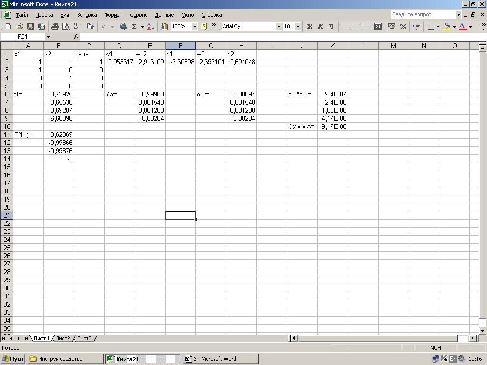Select the cell containing -6,60898 under b1
This screenshot has height=365, width=487.
180,62
